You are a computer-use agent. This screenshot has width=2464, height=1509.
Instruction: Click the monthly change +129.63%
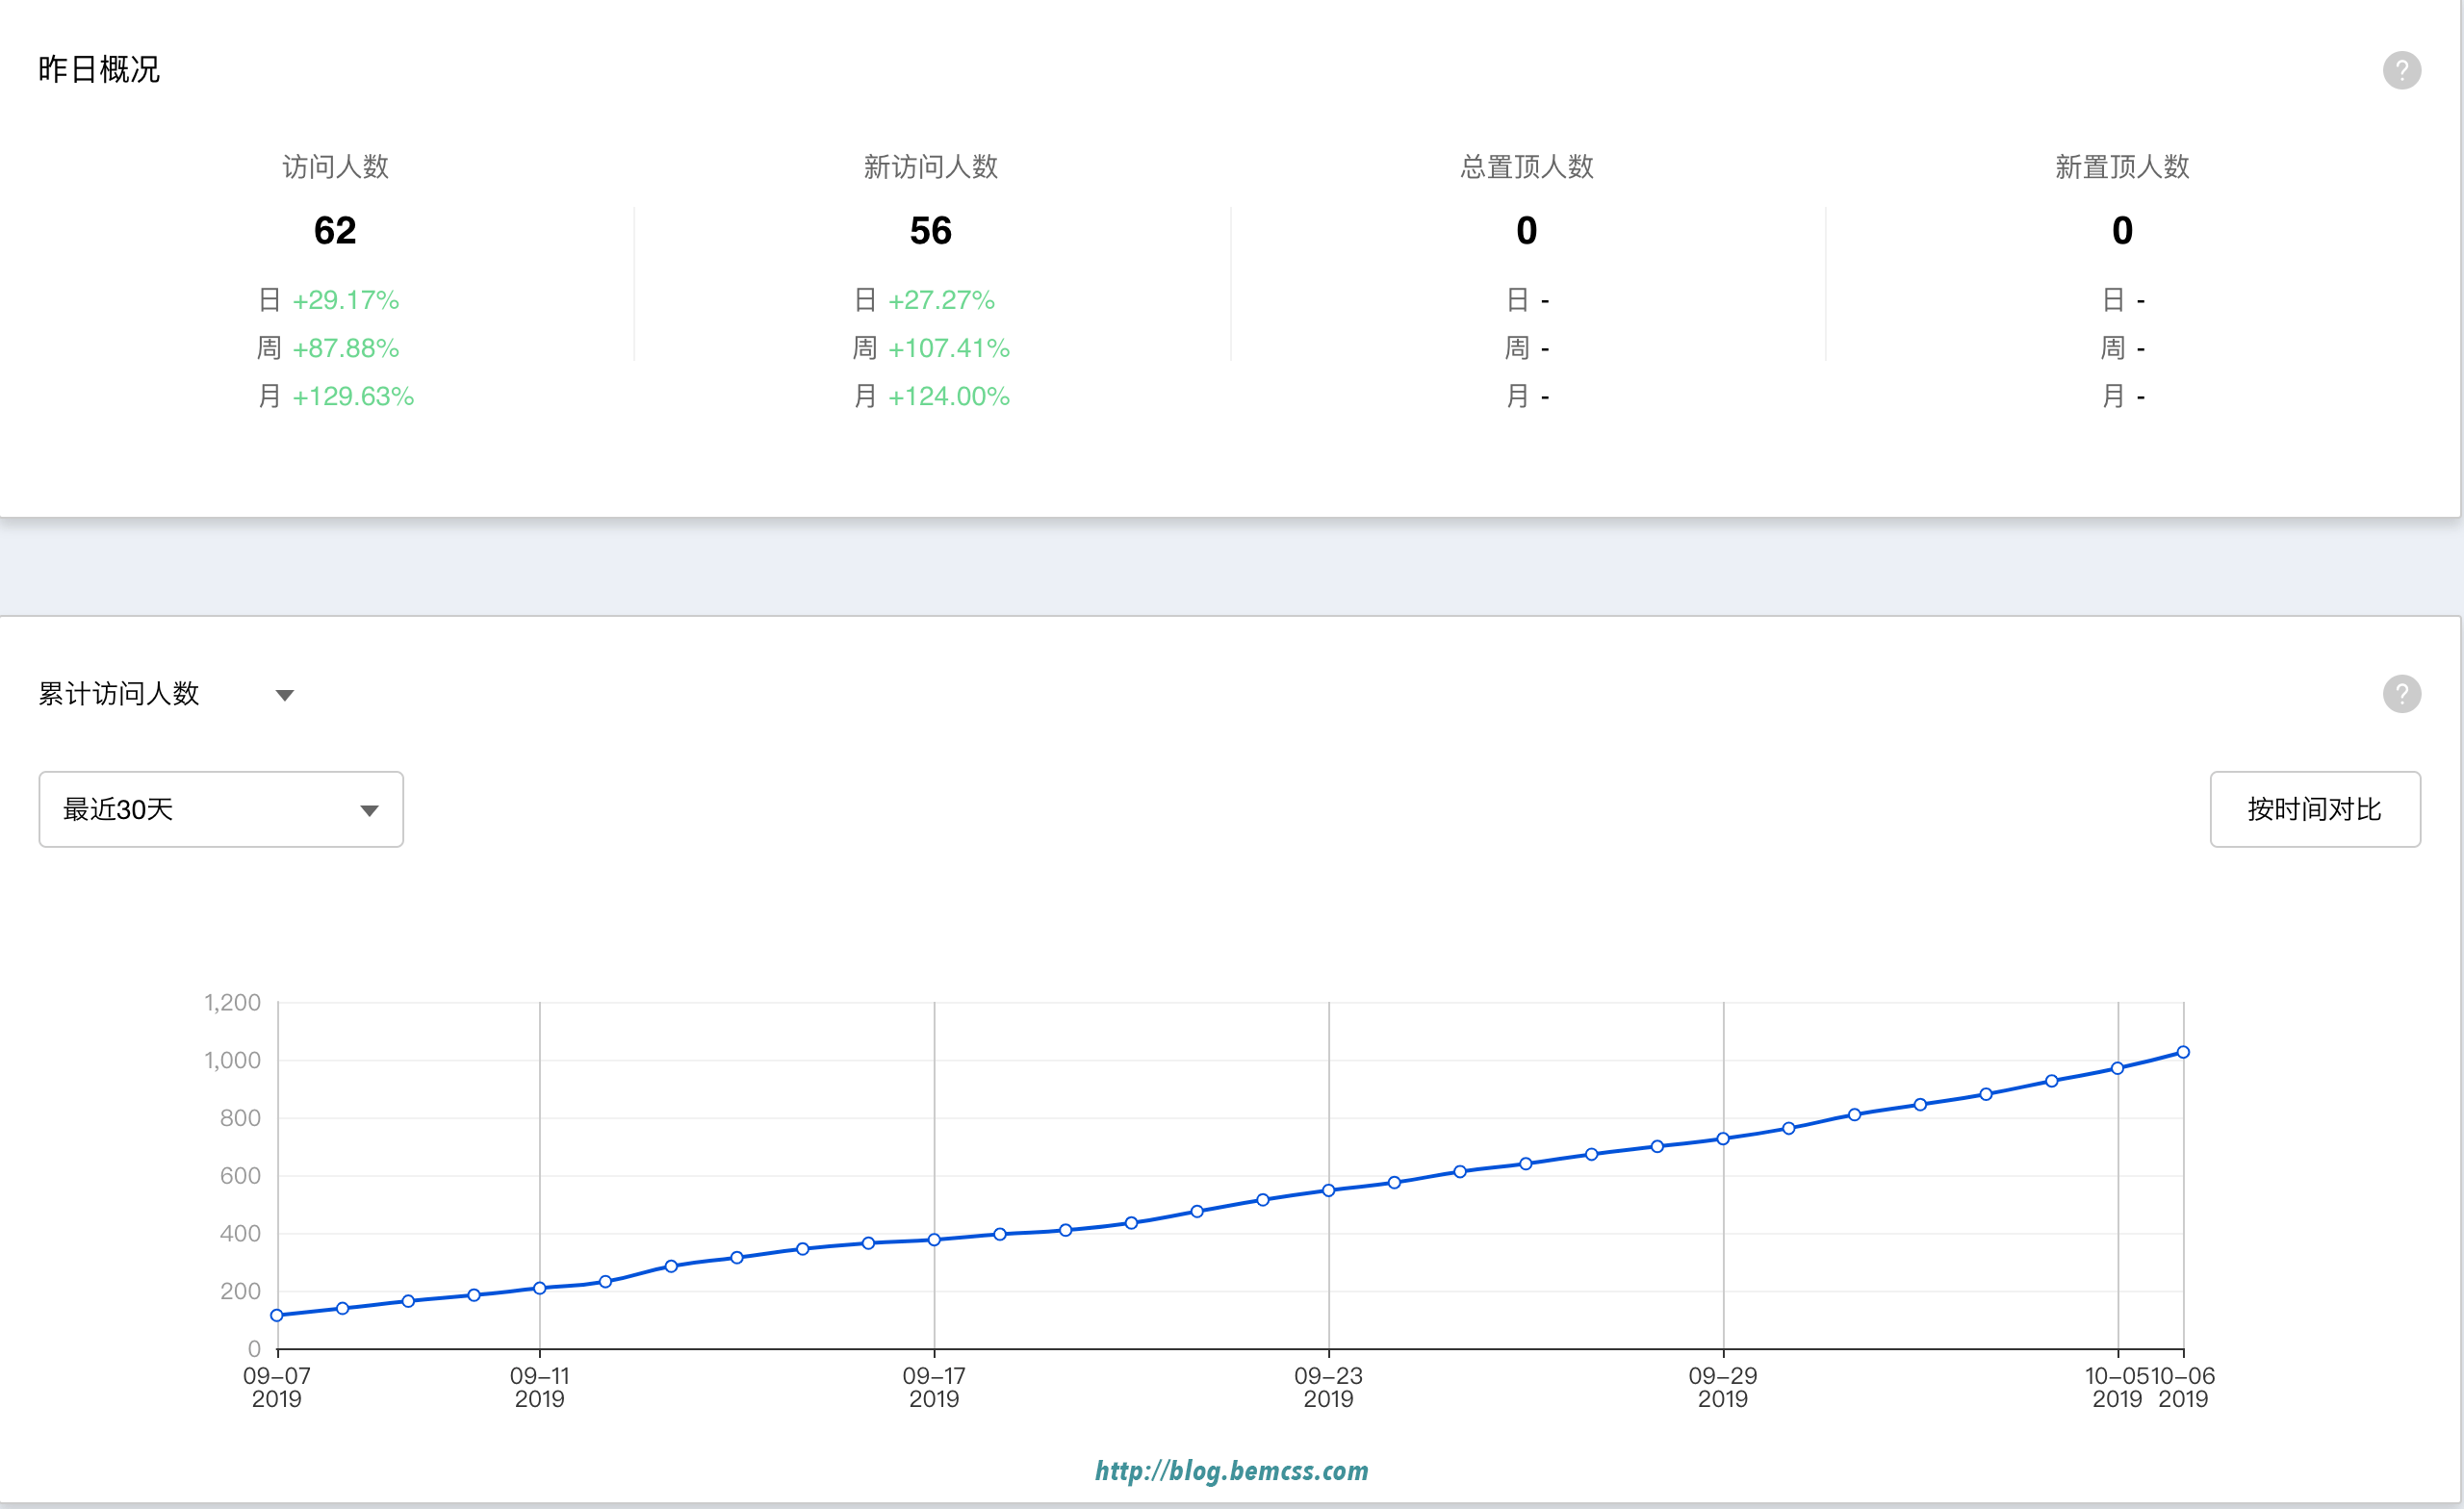(x=353, y=396)
